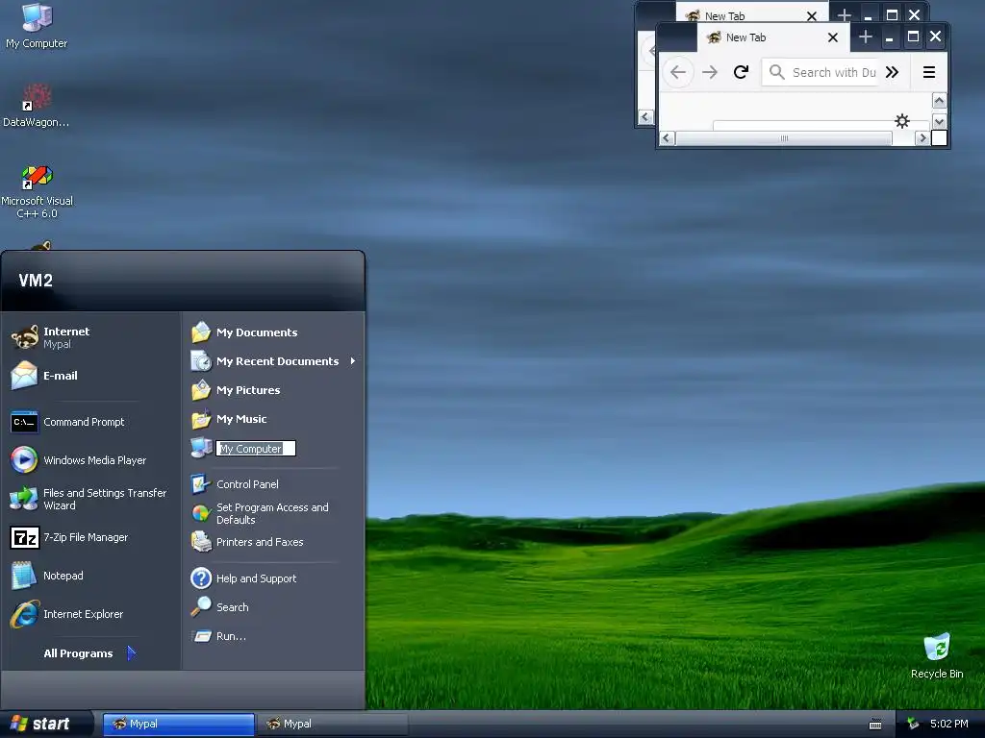Launch Notepad from Start menu

(47, 577)
